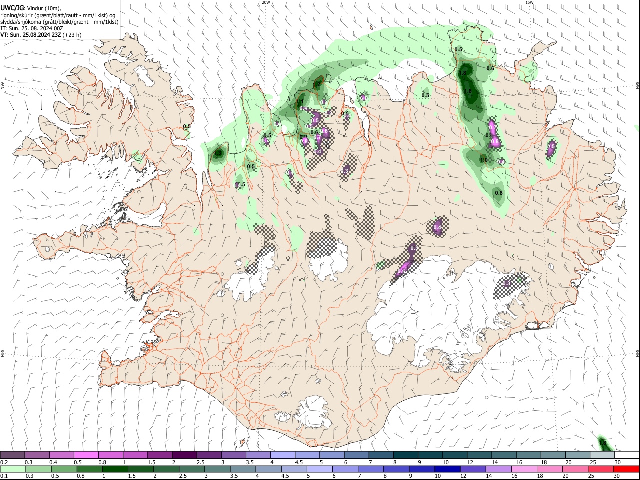The width and height of the screenshot is (640, 480).
Task: Click the "UWC/IG" title text
Action: (x=11, y=8)
